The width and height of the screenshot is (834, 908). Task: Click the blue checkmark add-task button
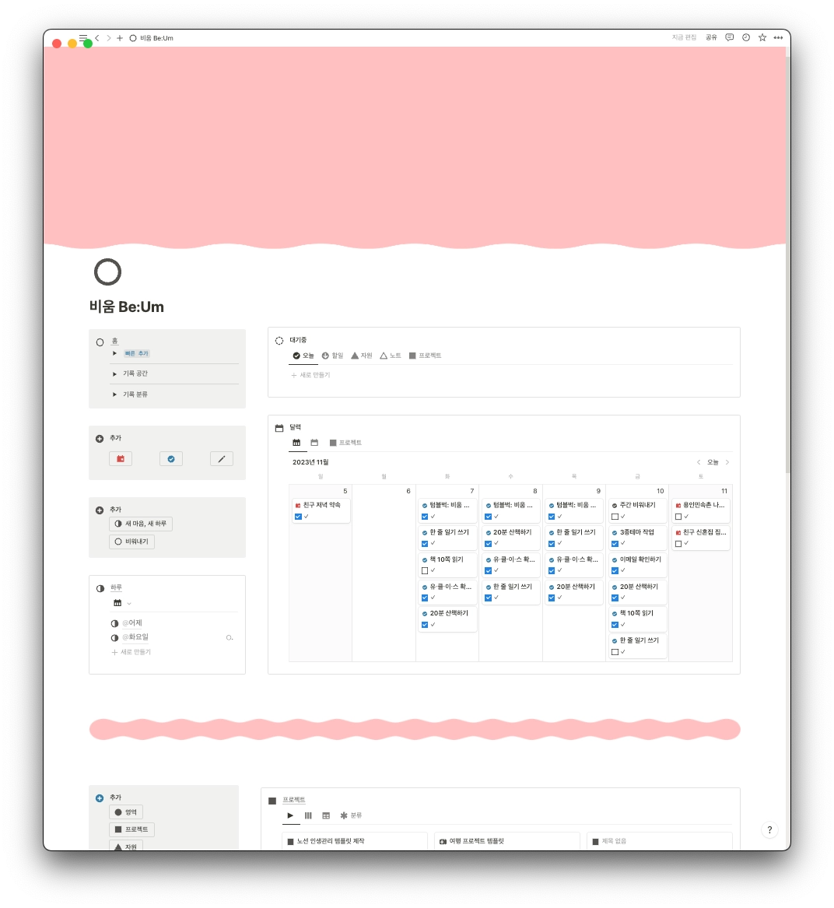click(x=171, y=459)
